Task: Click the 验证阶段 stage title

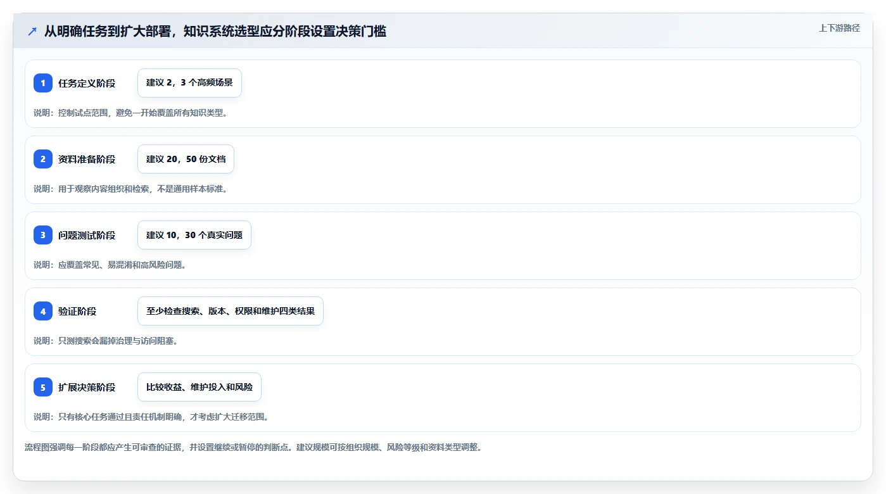Action: [77, 311]
